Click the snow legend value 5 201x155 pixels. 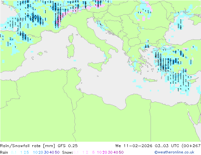click(94, 152)
